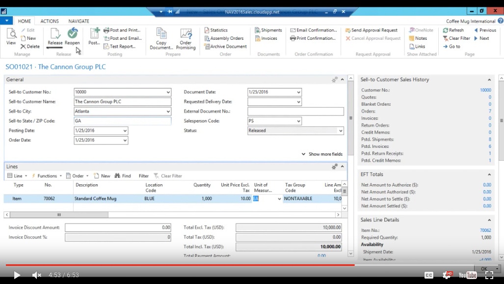Open Sell-to City dropdown

[x=168, y=112]
